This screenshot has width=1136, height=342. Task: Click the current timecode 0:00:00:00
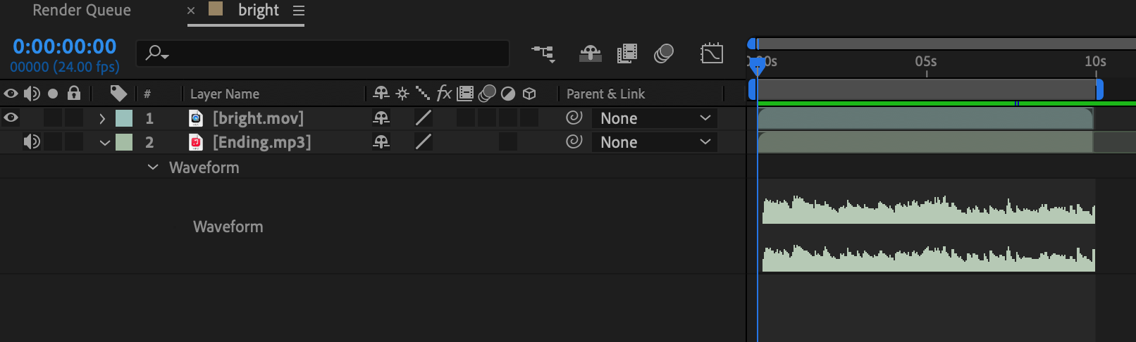65,46
